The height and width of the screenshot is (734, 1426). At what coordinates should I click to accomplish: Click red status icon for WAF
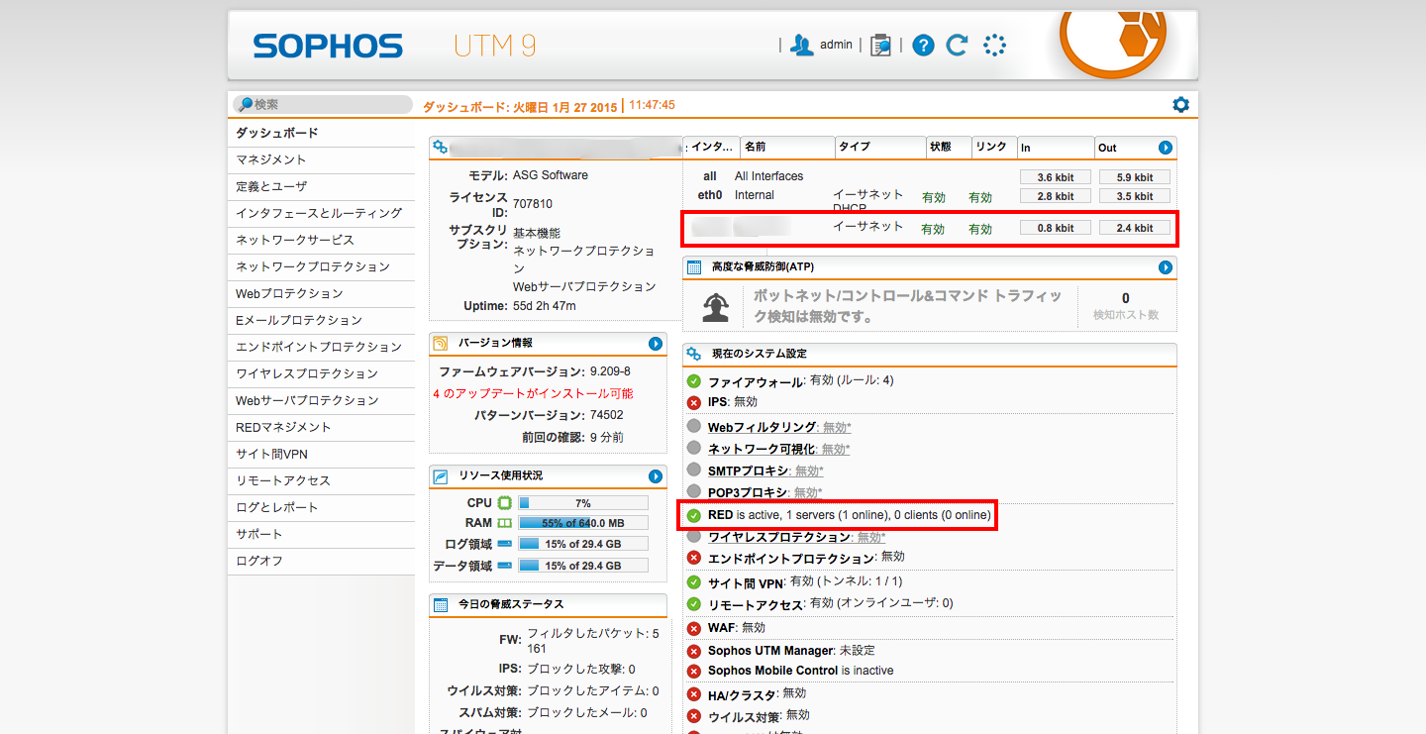click(694, 628)
